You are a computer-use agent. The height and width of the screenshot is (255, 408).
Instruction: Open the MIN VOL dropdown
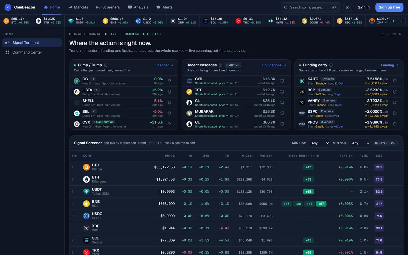360,143
